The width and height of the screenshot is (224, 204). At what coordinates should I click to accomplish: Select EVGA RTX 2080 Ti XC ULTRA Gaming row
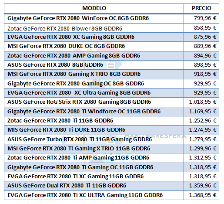[x=111, y=195]
